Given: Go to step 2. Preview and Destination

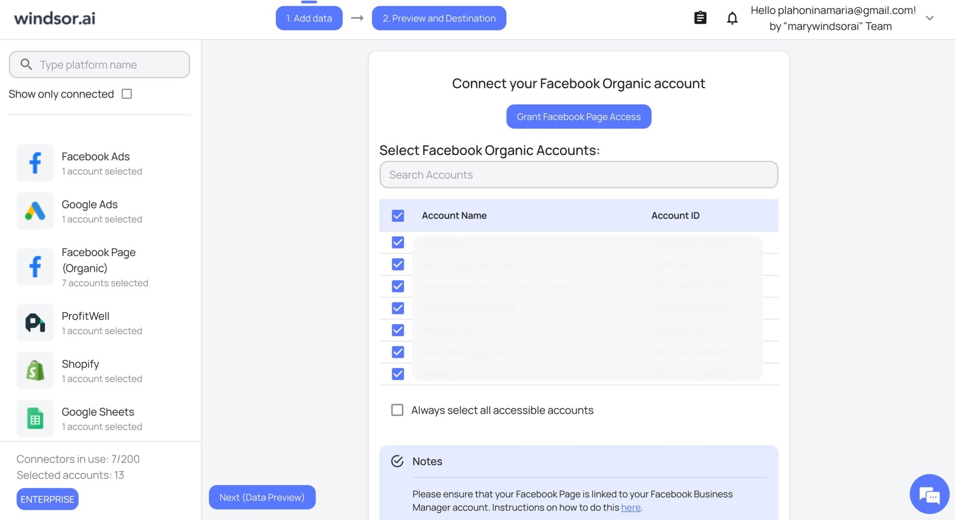Looking at the screenshot, I should 439,18.
